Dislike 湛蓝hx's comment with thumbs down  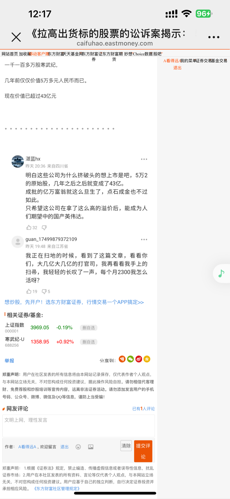(44, 228)
